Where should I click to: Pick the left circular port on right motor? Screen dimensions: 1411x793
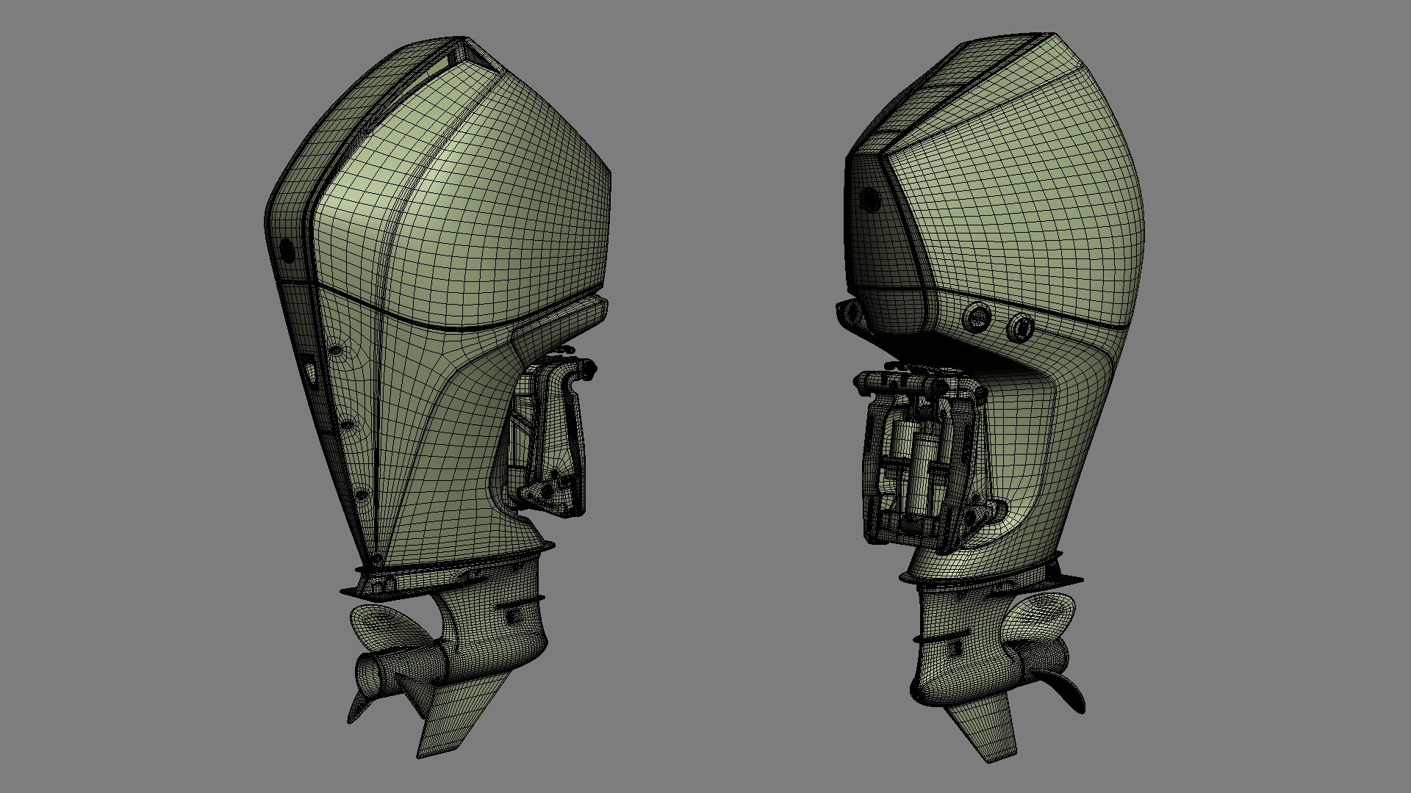coord(977,317)
